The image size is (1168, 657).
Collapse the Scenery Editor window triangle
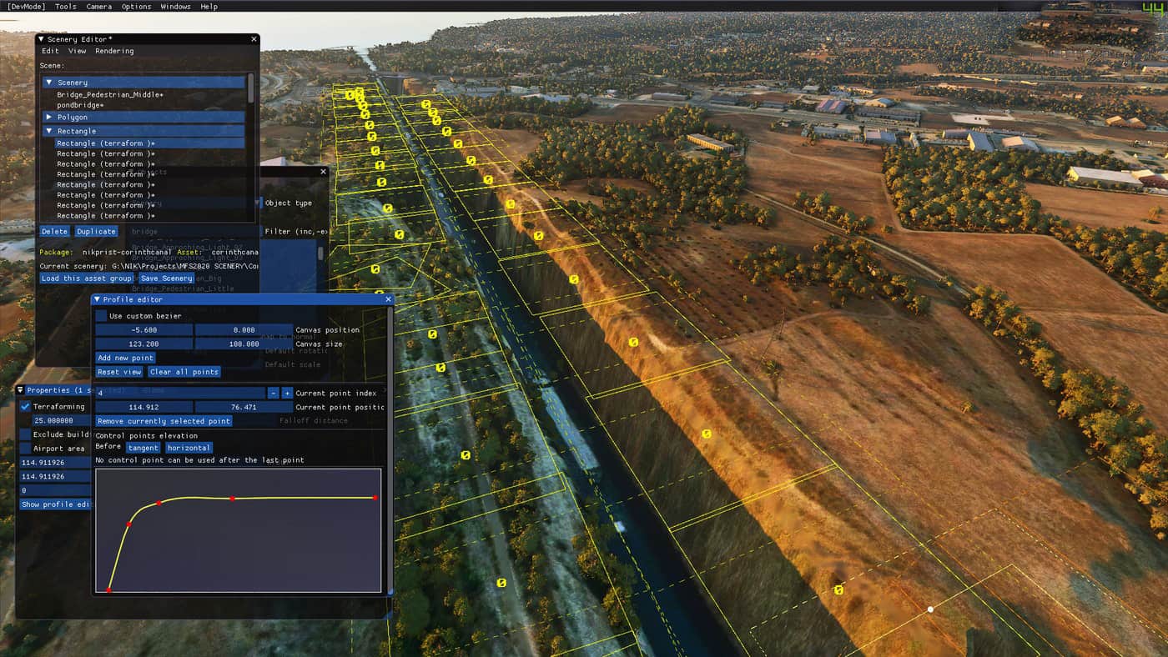click(41, 39)
